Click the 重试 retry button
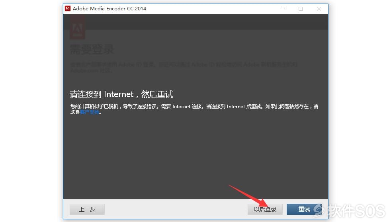391x222 pixels. coord(304,209)
